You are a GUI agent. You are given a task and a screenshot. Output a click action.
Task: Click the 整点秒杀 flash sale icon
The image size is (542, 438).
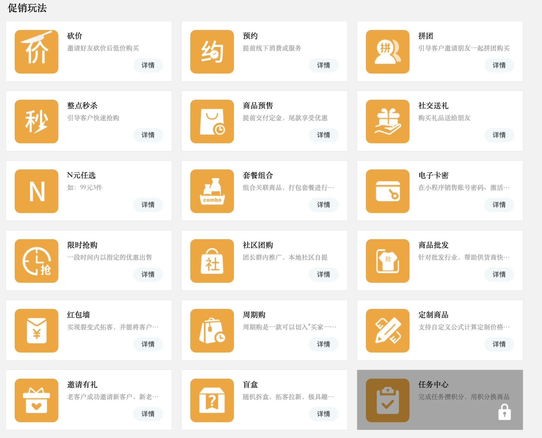coord(36,121)
